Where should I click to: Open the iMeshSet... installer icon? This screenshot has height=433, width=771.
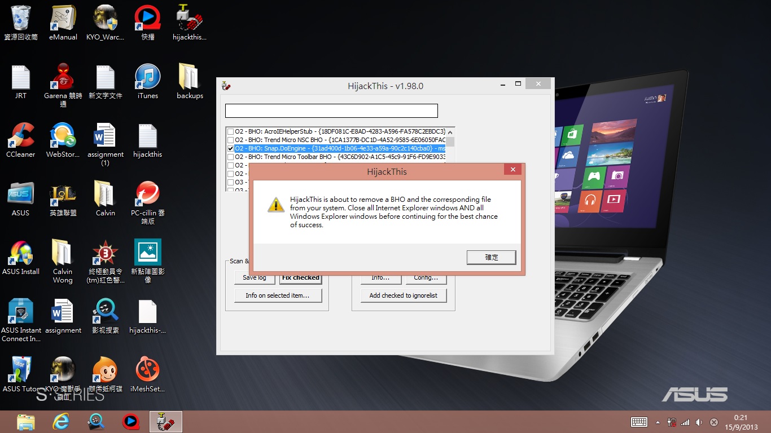[x=148, y=374]
